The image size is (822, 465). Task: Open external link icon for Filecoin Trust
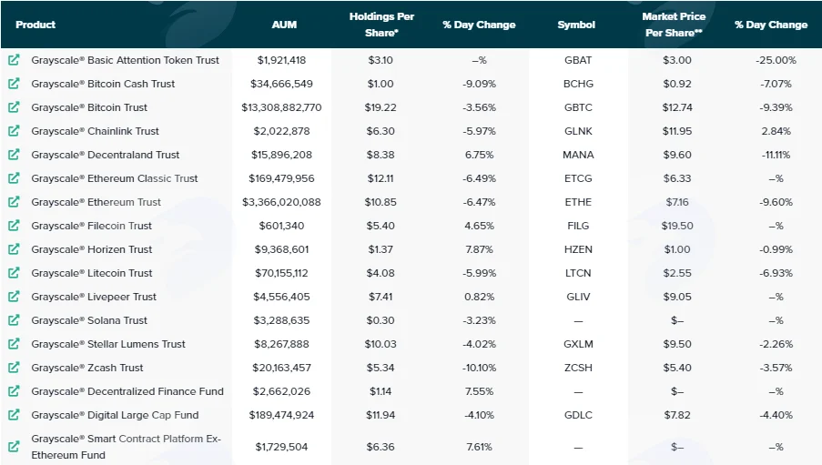coord(14,226)
